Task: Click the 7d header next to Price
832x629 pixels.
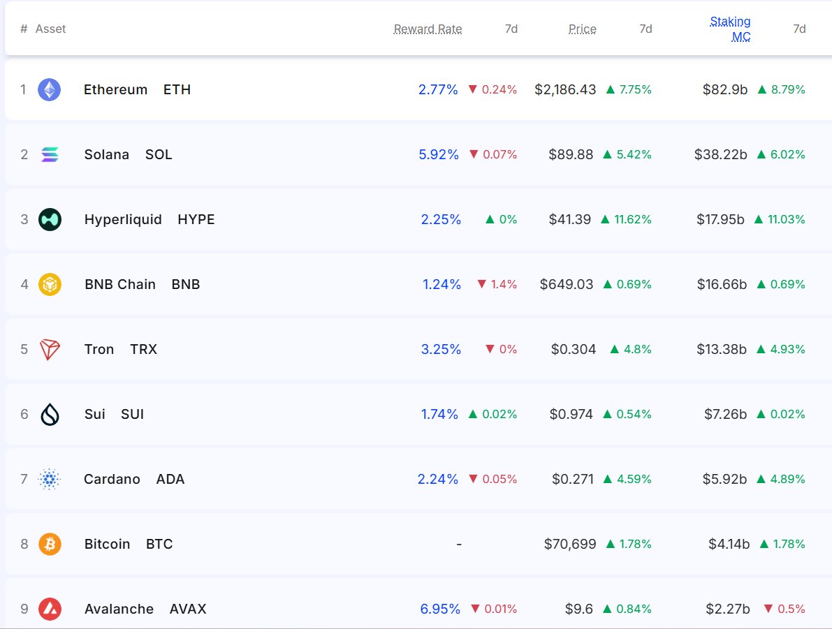Action: pyautogui.click(x=645, y=29)
